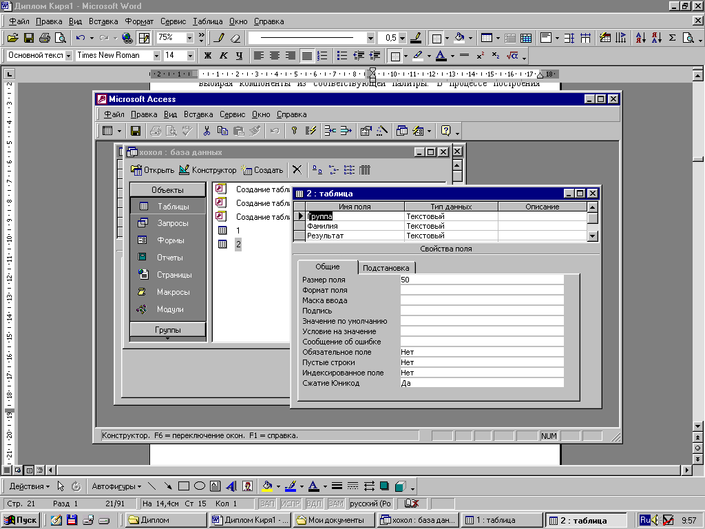Image resolution: width=705 pixels, height=529 pixels.
Task: Open Запросы in the objects sidebar
Action: click(x=172, y=223)
